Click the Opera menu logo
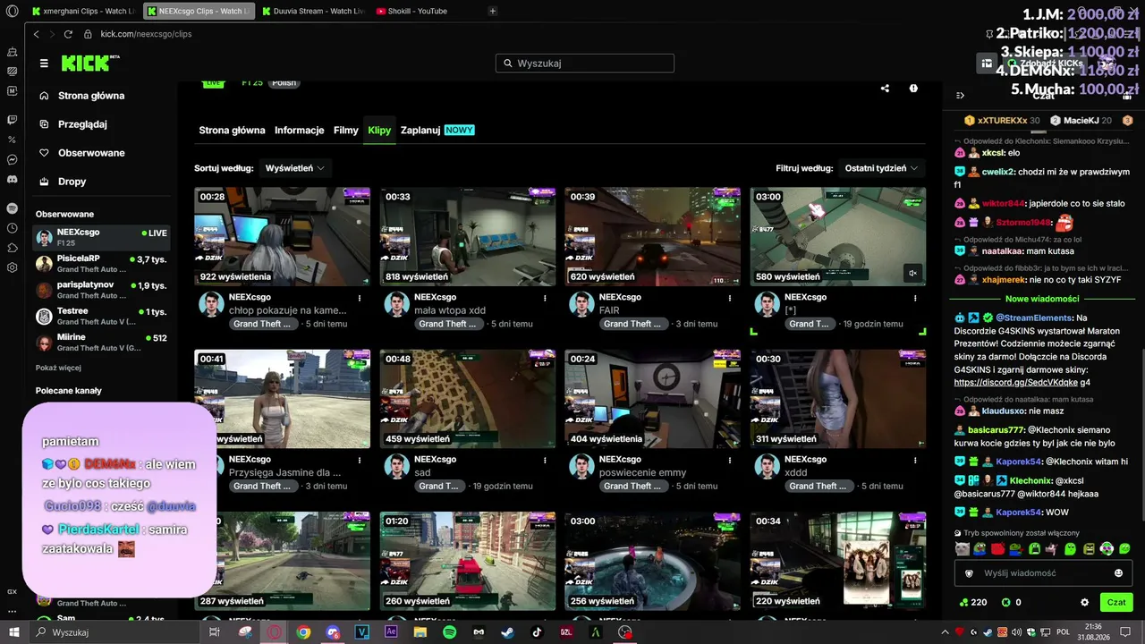1145x644 pixels. 12,12
